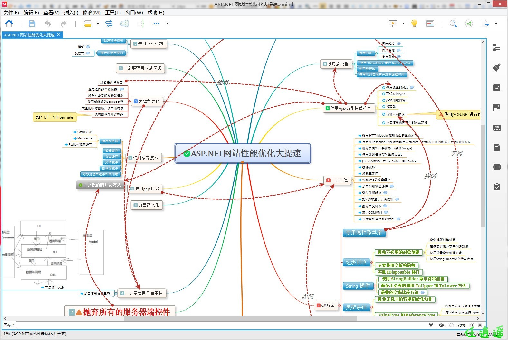Click the 70% zoom level value
The height and width of the screenshot is (340, 508).
(x=461, y=325)
